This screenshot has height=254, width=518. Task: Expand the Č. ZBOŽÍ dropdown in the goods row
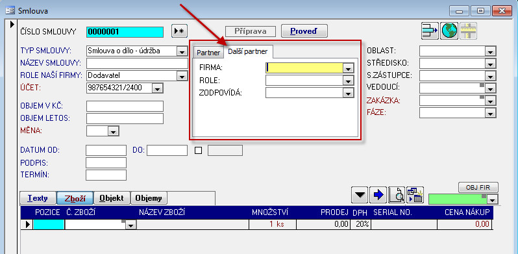tap(131, 225)
